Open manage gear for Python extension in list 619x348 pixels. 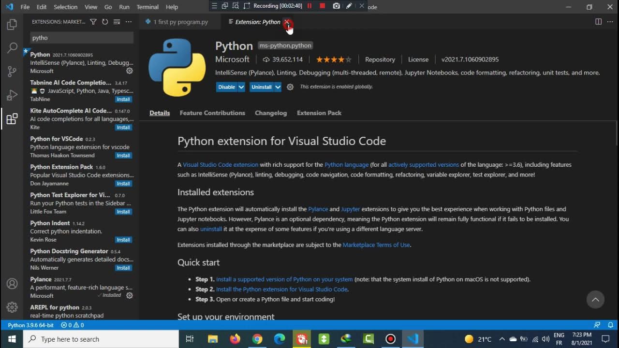(x=129, y=71)
